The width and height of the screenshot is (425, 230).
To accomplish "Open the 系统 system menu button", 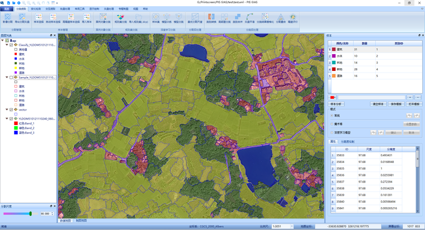I will [x=7, y=9].
